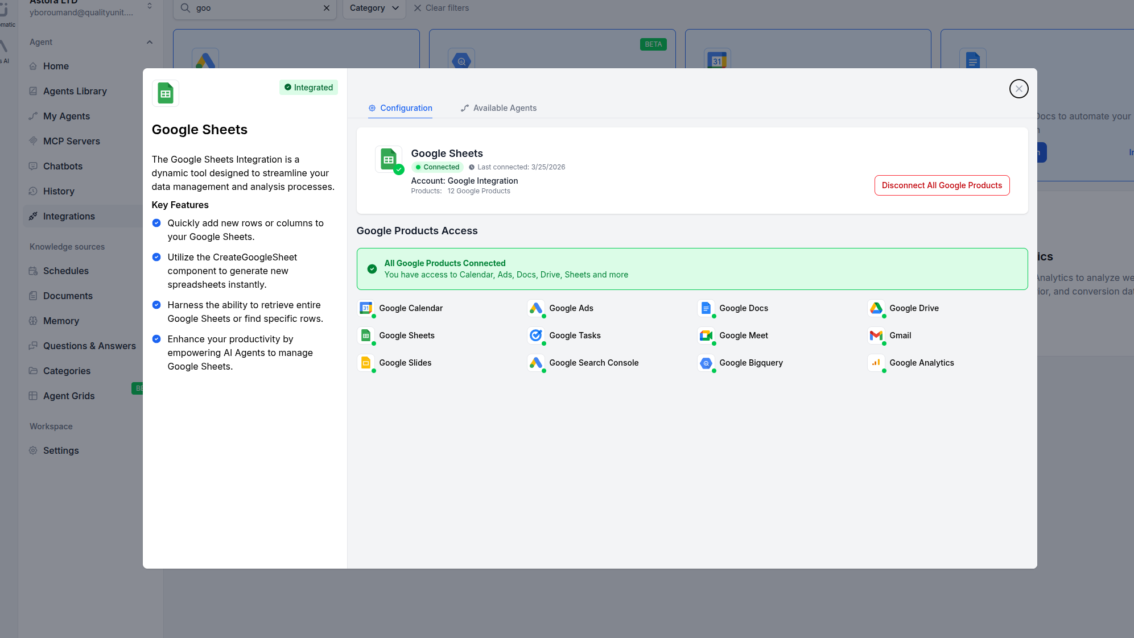Click the Google Sheets logo in dialog header
The height and width of the screenshot is (638, 1134).
tap(165, 93)
